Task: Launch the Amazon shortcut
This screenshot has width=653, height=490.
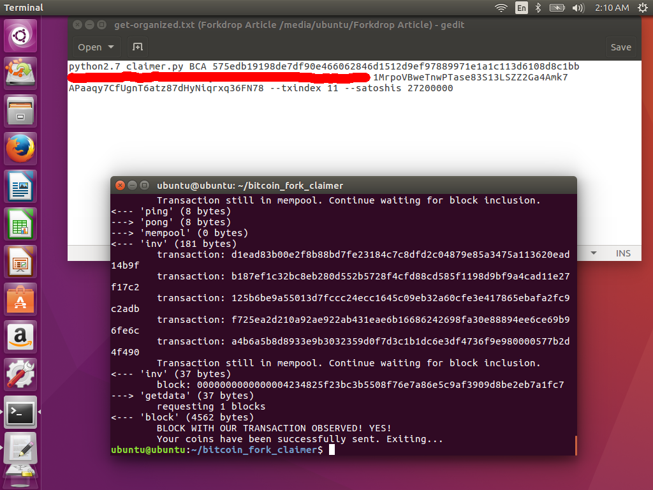Action: pos(19,336)
